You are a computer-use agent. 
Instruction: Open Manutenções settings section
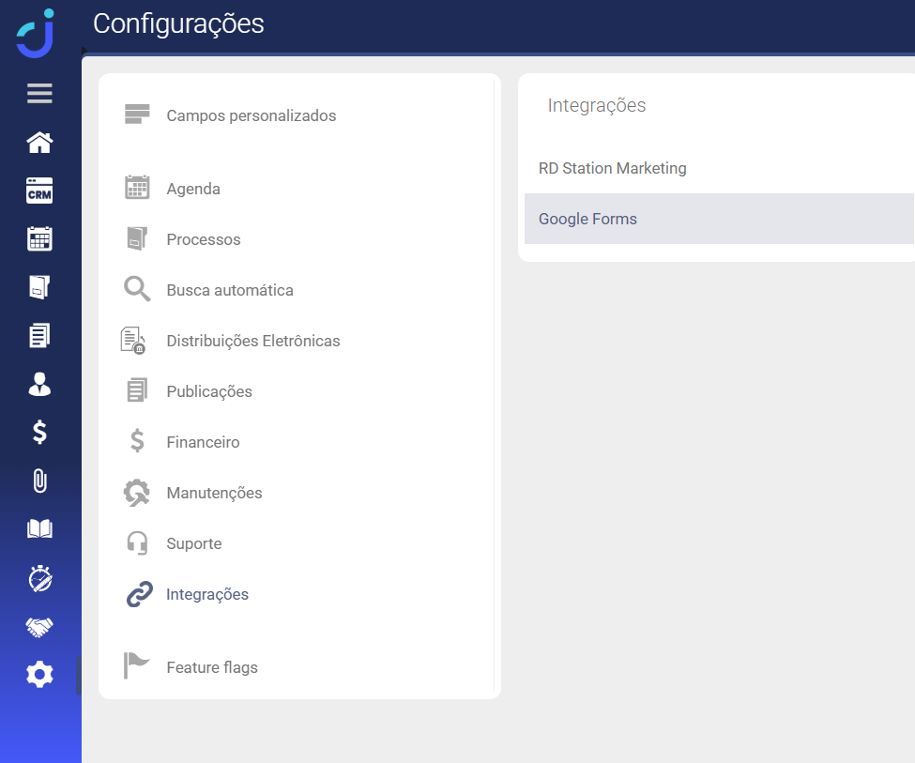coord(214,494)
